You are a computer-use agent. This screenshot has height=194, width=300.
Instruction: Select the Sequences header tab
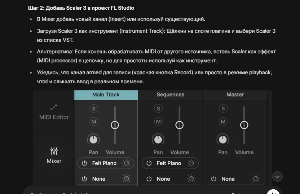coord(170,95)
